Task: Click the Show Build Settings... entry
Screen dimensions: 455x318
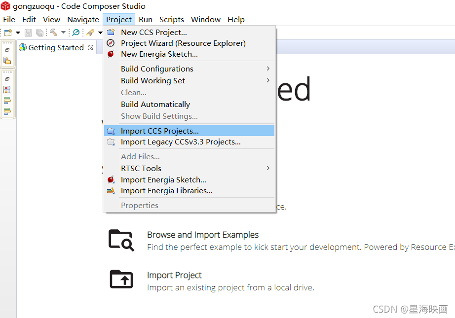Action: (x=189, y=116)
